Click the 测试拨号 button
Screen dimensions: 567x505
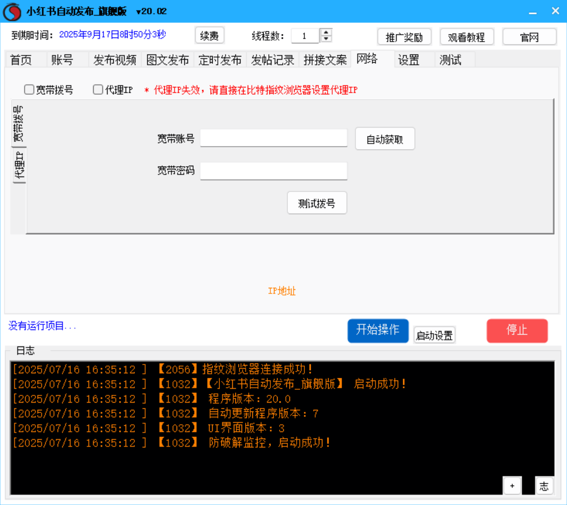(317, 203)
